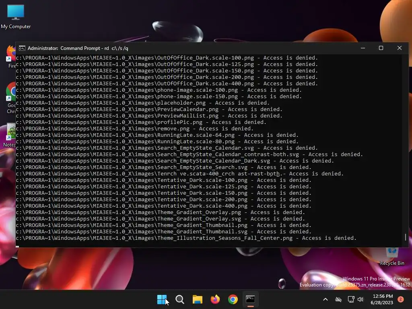Screen dimensions: 412x309
Task: Click the line with Theme_Gradient_Overlay.png
Action: click(x=160, y=212)
